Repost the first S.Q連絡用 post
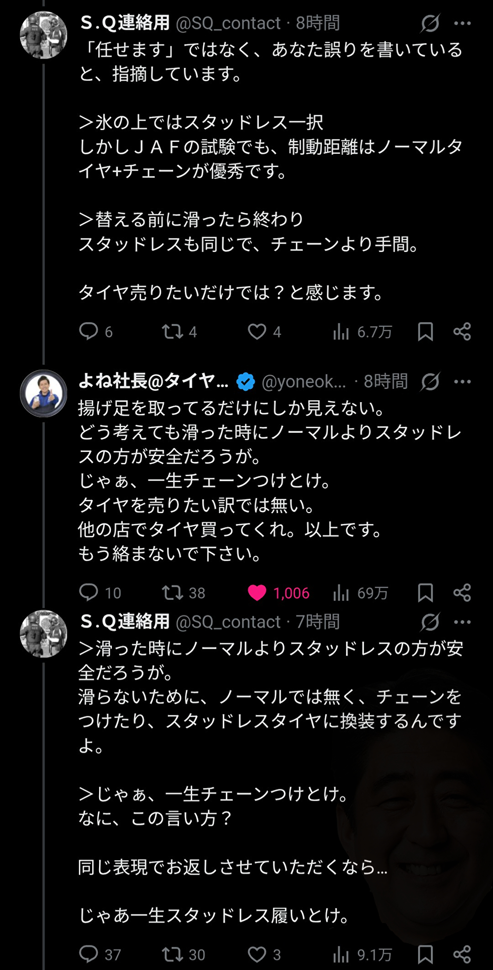Image resolution: width=493 pixels, height=970 pixels. pyautogui.click(x=173, y=331)
